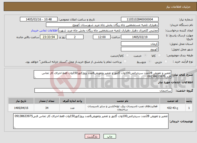Click the service name cell فعالیت‌های نصب تاسیسات برق

point(122,108)
